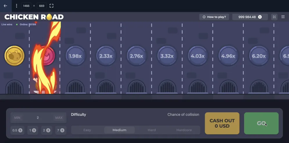Click the Difficulty label
Screen dimensions: 289x143
pos(78,115)
